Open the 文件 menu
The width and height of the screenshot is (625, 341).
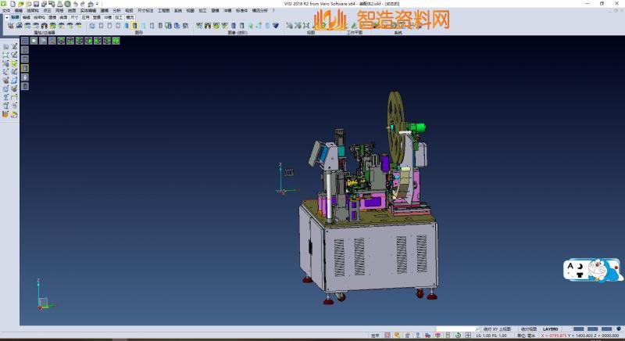[x=5, y=10]
